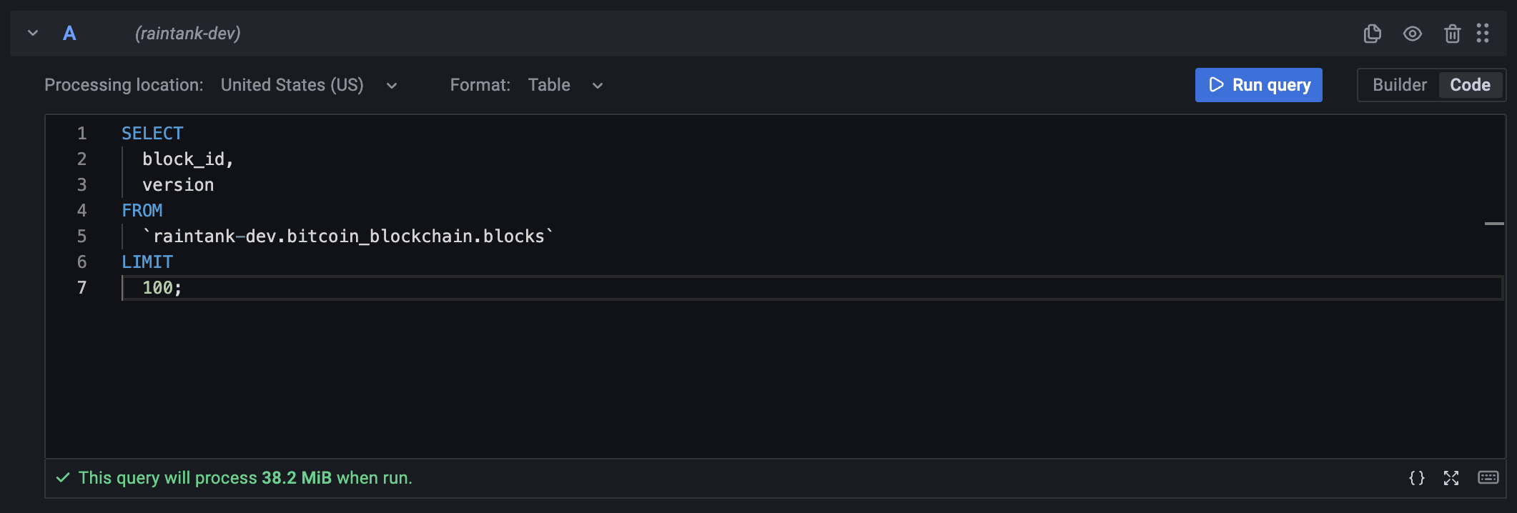The image size is (1517, 513).
Task: Open Processing location dropdown
Action: [309, 85]
